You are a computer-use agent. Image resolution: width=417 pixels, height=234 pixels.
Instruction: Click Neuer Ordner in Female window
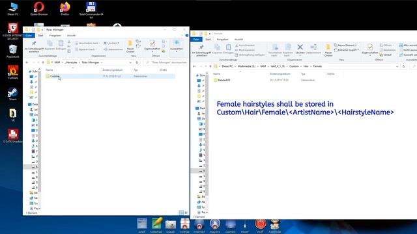pyautogui.click(x=328, y=50)
